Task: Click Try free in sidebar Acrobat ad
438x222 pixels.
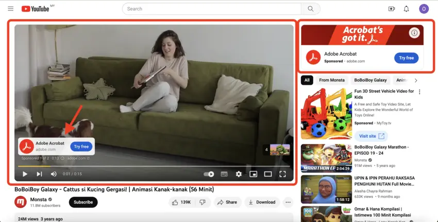Action: (406, 58)
